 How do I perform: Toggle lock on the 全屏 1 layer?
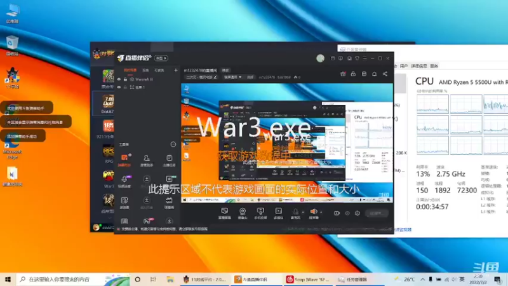125,87
